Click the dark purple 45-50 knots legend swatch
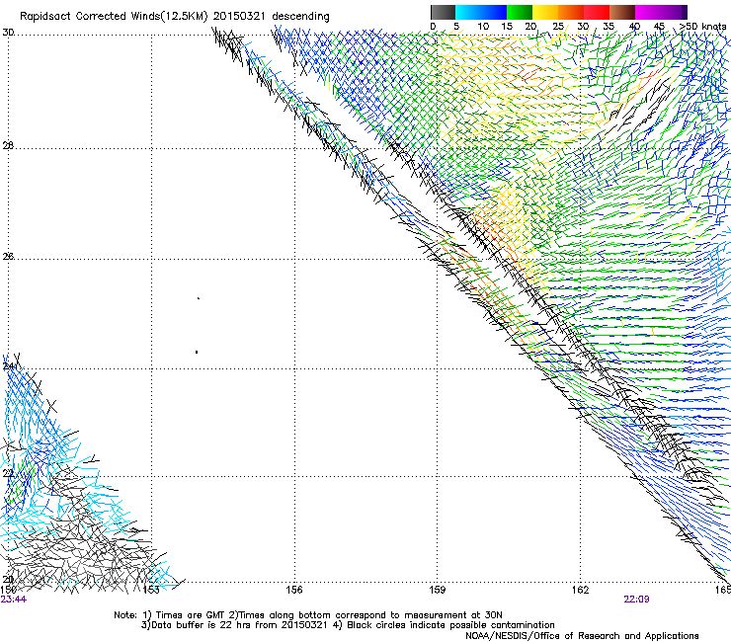731x642 pixels. click(x=674, y=12)
